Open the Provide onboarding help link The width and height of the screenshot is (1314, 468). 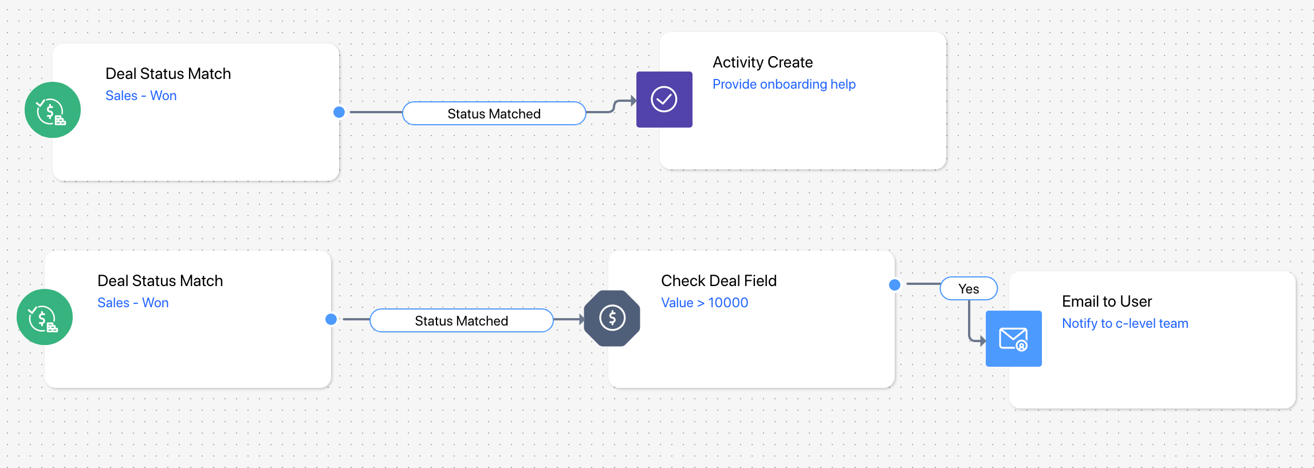tap(784, 84)
